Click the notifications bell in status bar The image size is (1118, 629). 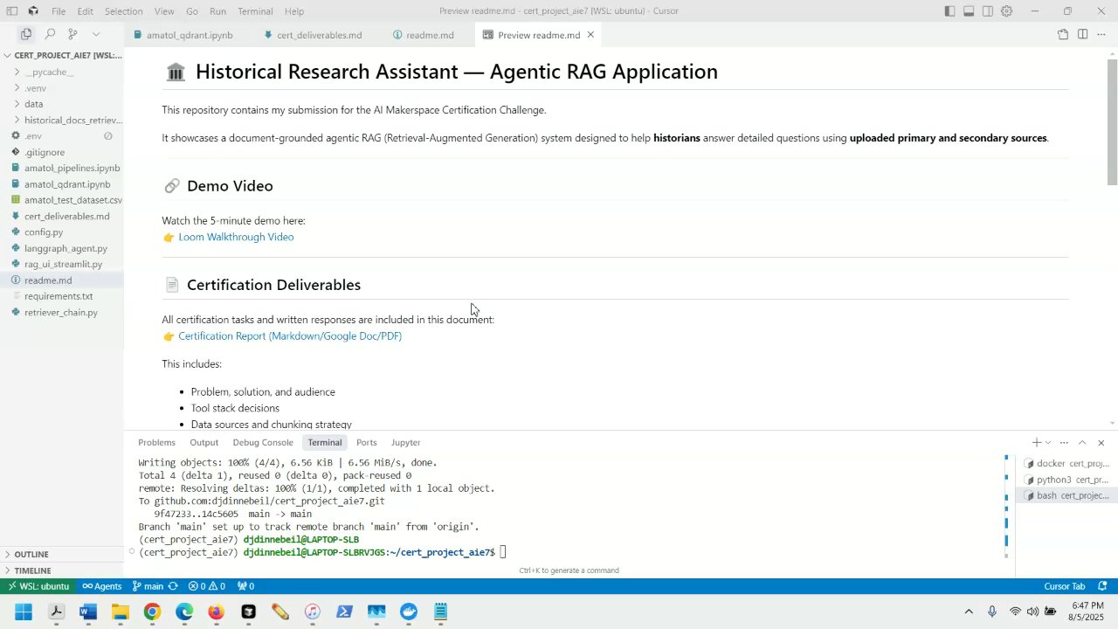(x=1102, y=586)
